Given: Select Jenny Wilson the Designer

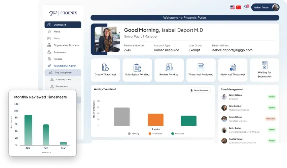Looking at the screenshot, I should coord(249,97).
